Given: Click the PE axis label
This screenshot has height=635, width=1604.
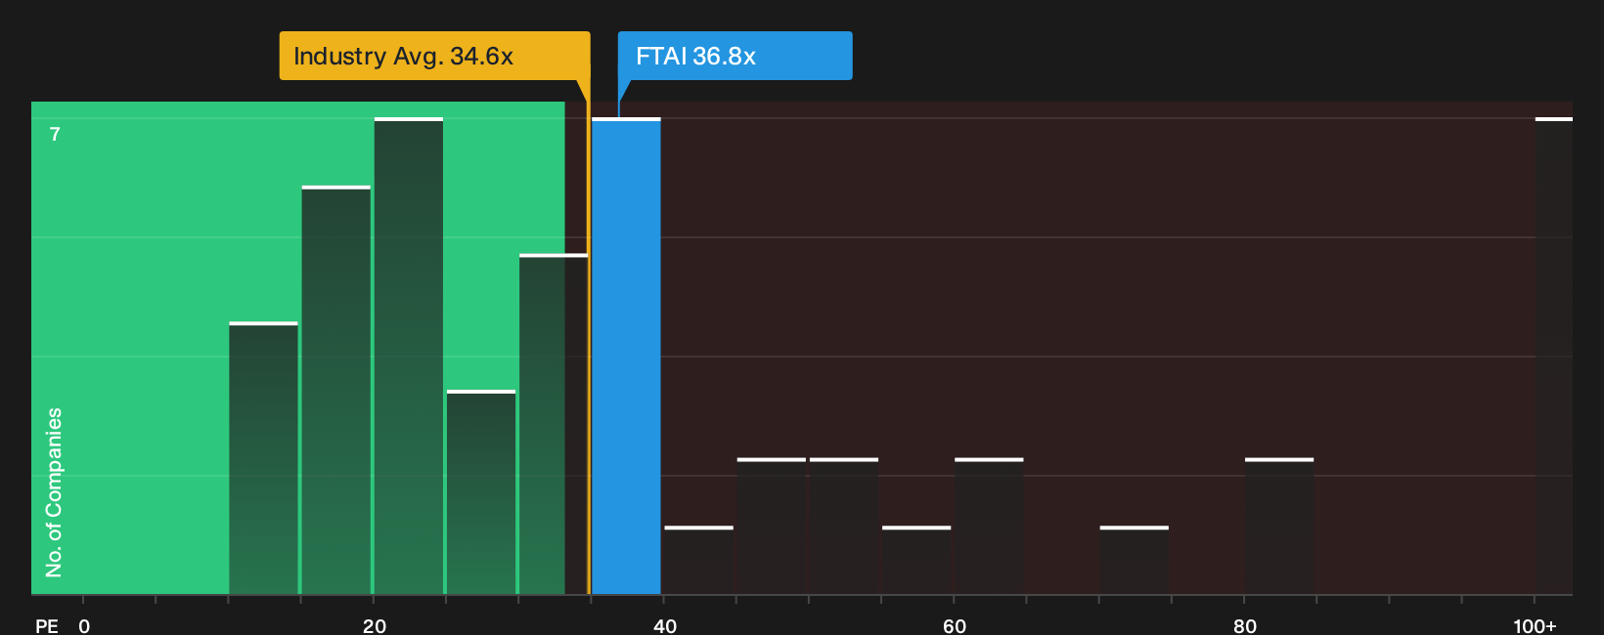Looking at the screenshot, I should click(47, 626).
